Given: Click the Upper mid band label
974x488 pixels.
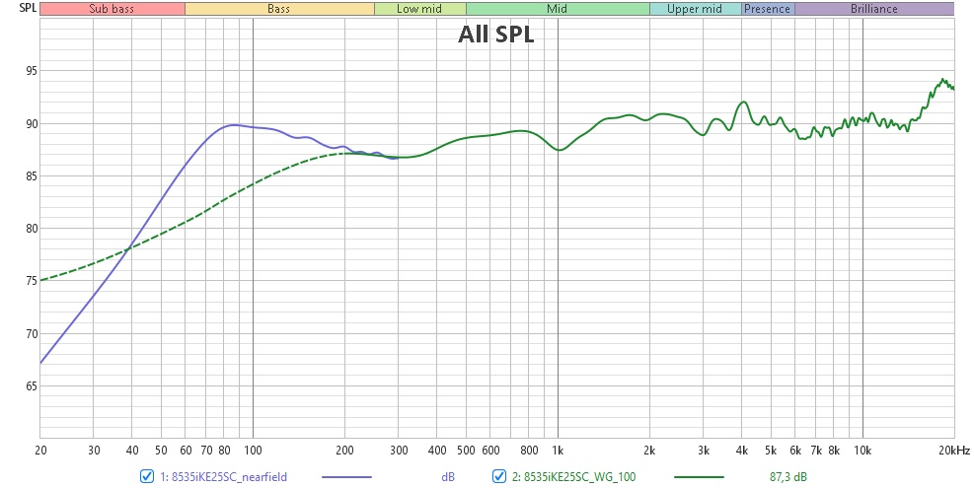Looking at the screenshot, I should point(695,9).
